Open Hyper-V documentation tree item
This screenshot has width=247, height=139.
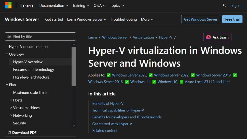[x=28, y=46]
